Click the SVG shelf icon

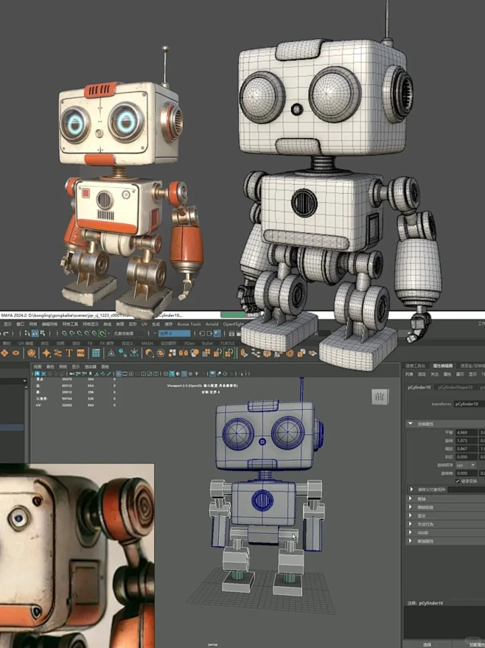click(80, 353)
